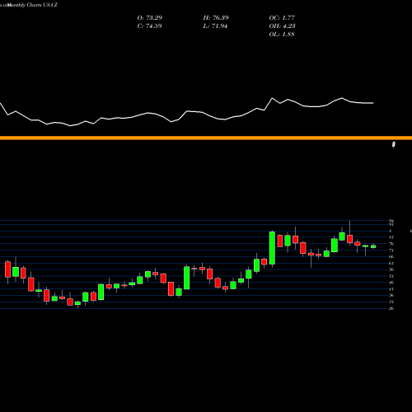
Task: Click the first red candlestick at chart start
Action: point(7,269)
